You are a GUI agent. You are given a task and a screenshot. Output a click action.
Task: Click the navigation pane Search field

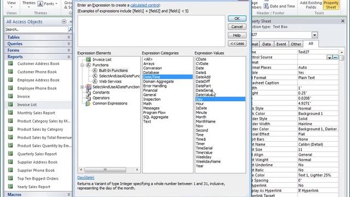(x=37, y=29)
